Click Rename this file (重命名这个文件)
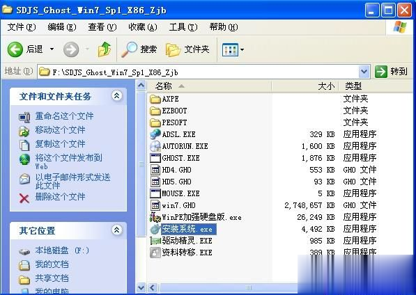Image resolution: width=416 pixels, height=295 pixels. (x=64, y=116)
